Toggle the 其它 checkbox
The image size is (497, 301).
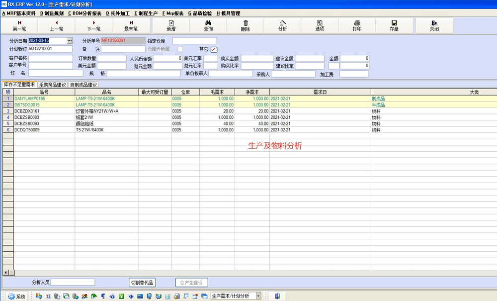coord(214,49)
